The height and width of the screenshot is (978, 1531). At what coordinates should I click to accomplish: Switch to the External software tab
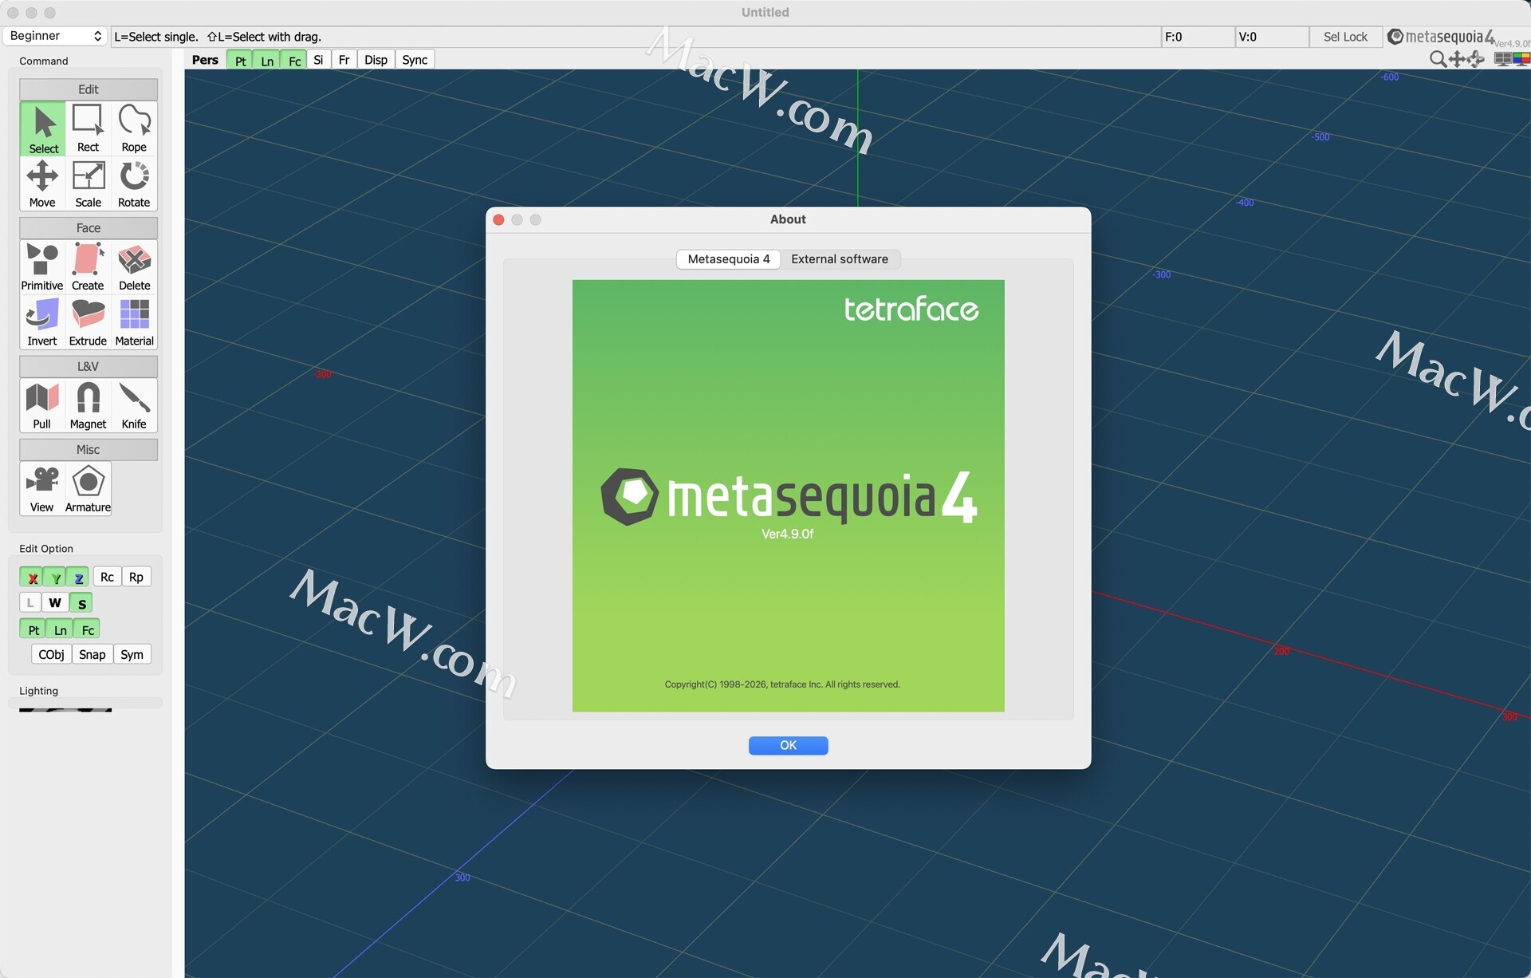(839, 259)
